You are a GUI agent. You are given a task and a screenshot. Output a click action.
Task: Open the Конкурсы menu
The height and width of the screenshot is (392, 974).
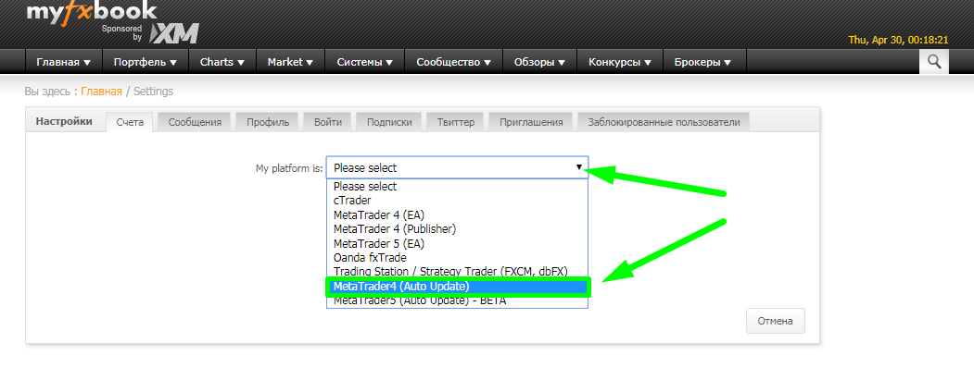tap(621, 62)
